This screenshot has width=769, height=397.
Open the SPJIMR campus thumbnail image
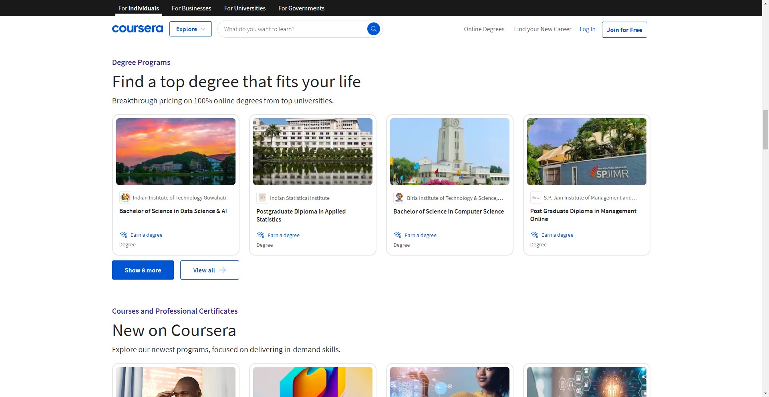click(586, 151)
